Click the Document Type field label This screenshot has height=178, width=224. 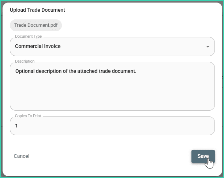point(28,37)
